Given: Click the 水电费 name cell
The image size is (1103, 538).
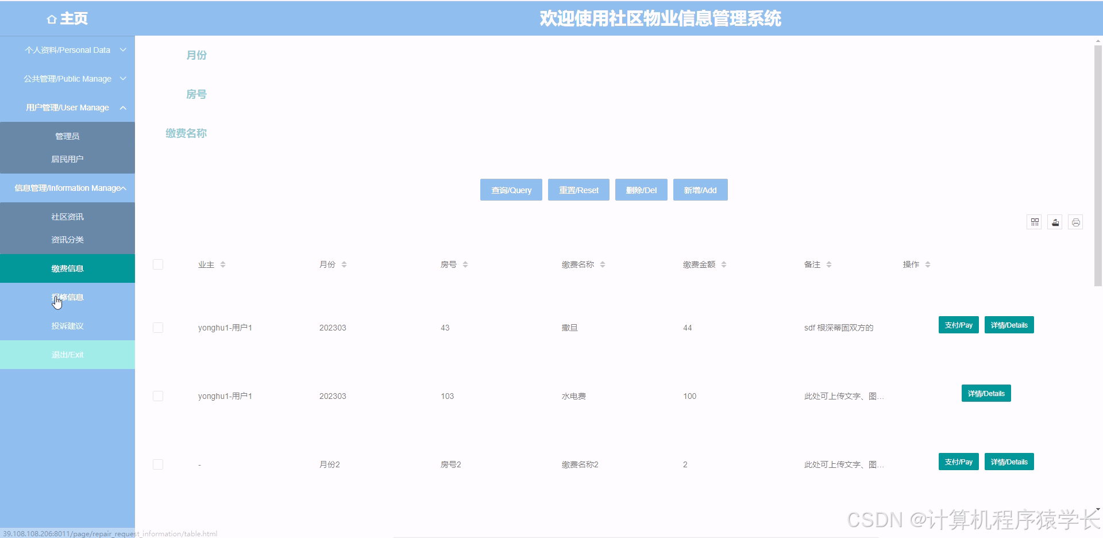Looking at the screenshot, I should (x=573, y=396).
